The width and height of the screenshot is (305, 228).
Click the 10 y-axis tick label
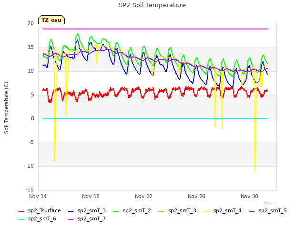tap(30, 71)
